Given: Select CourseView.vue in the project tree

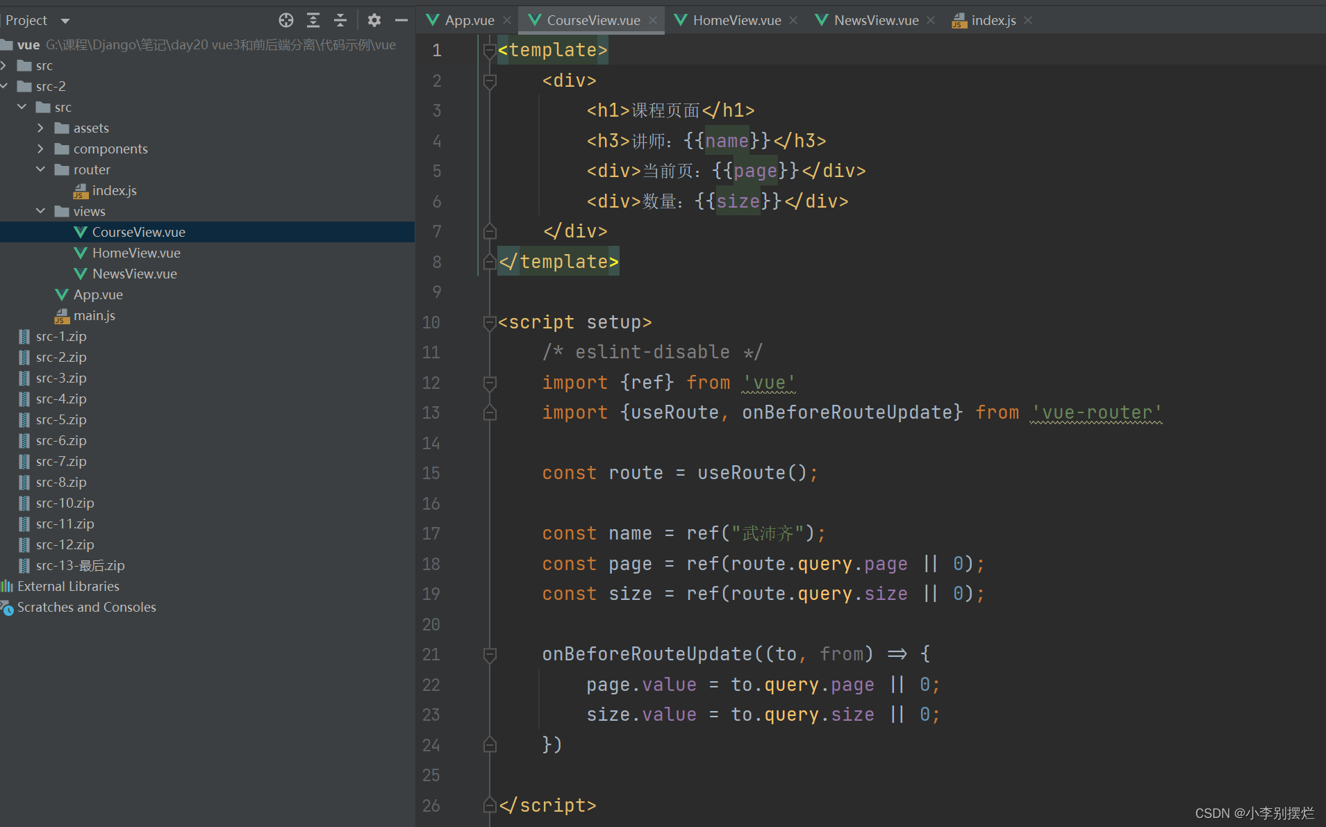Looking at the screenshot, I should pyautogui.click(x=207, y=232).
